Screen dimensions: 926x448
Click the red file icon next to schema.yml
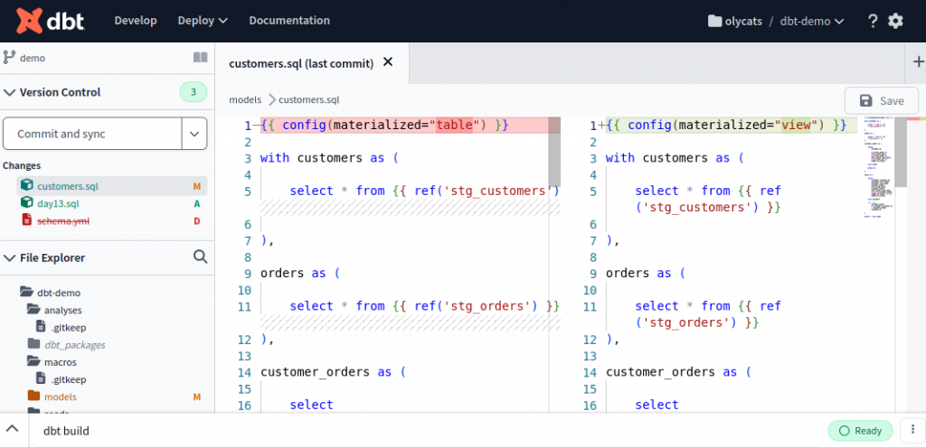coord(26,220)
